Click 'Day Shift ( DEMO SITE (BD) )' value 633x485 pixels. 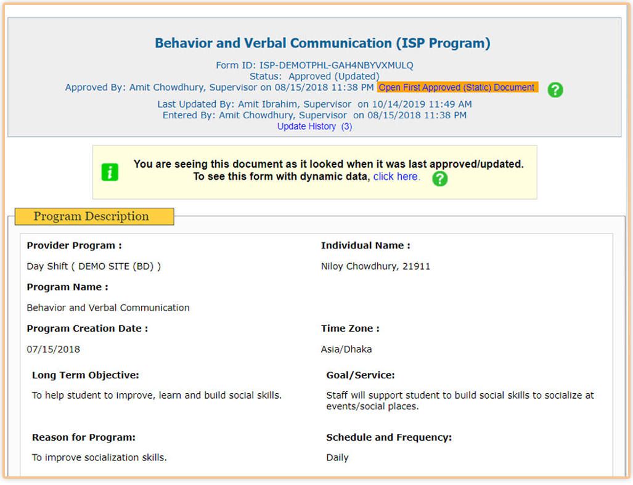94,266
